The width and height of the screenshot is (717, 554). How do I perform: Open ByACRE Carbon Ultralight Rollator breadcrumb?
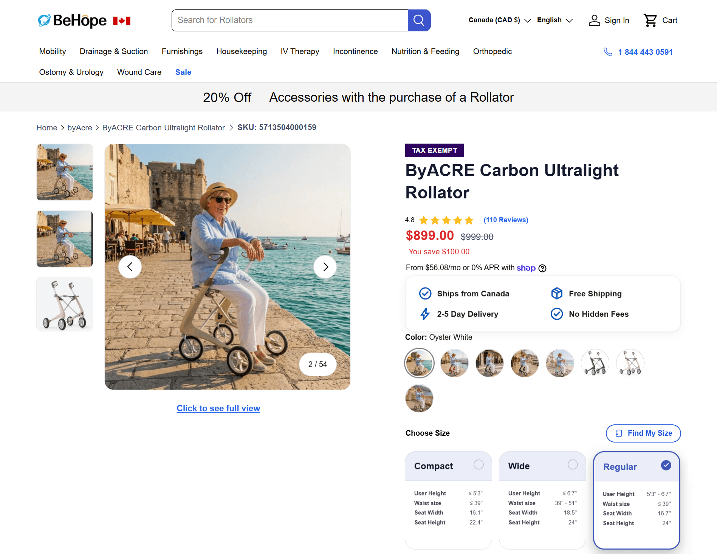[163, 128]
